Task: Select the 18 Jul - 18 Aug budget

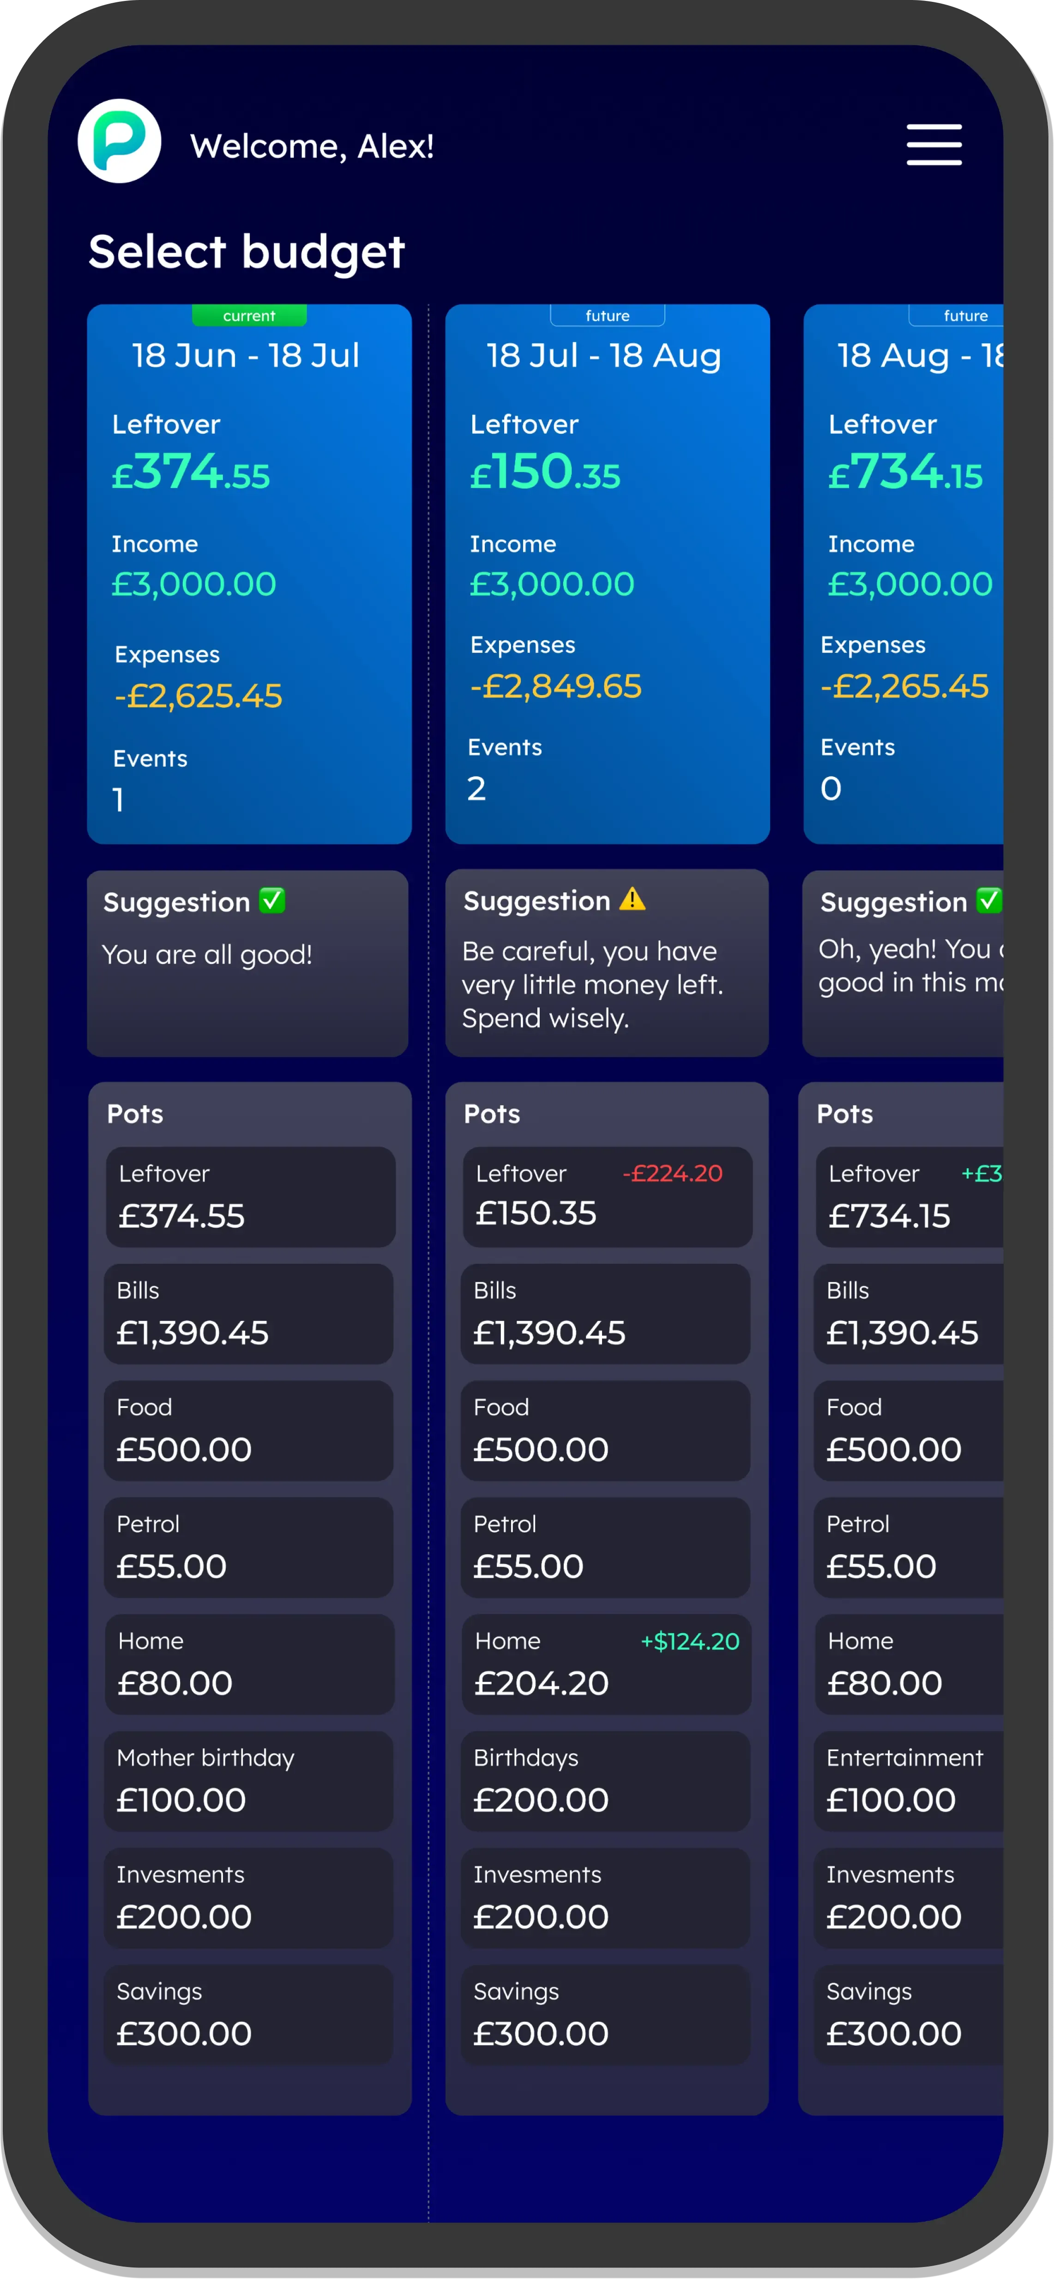Action: click(x=607, y=573)
